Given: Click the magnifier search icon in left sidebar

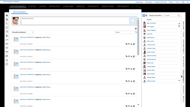Looking at the screenshot, I should (7, 24).
